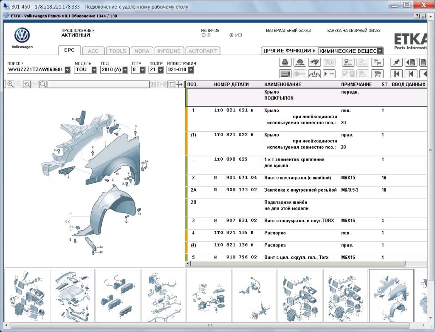Zoom in on the illustration

tap(11, 85)
